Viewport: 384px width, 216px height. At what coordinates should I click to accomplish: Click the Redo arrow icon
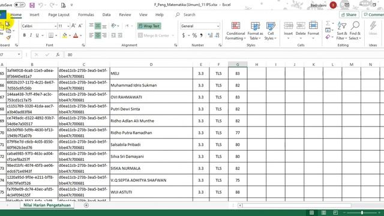tap(52, 5)
